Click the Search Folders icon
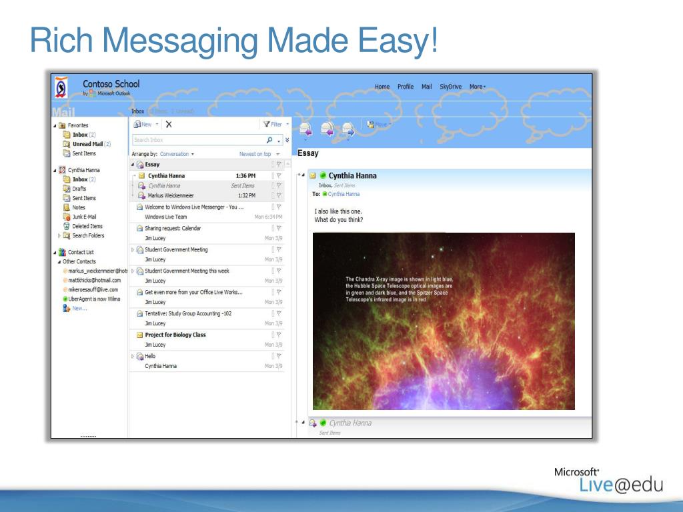 [67, 235]
